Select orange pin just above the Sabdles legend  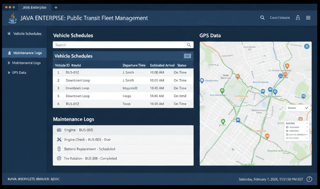pos(300,119)
